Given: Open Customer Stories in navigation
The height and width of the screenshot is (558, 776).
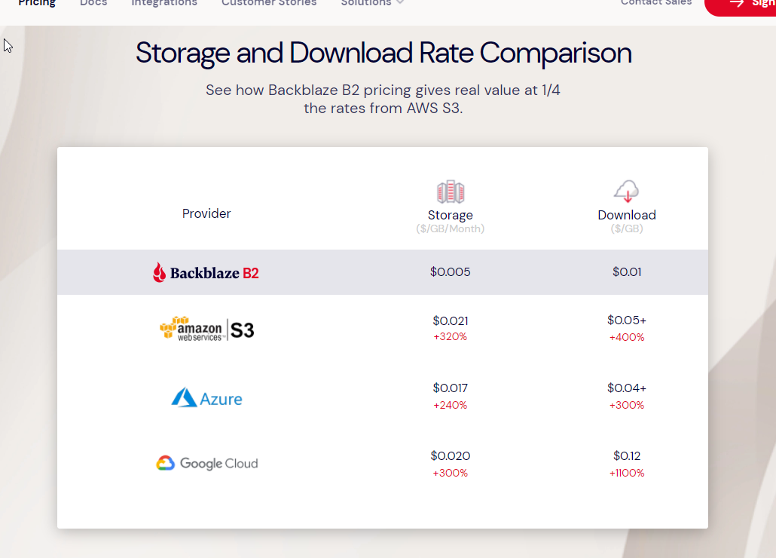Looking at the screenshot, I should pos(269,3).
